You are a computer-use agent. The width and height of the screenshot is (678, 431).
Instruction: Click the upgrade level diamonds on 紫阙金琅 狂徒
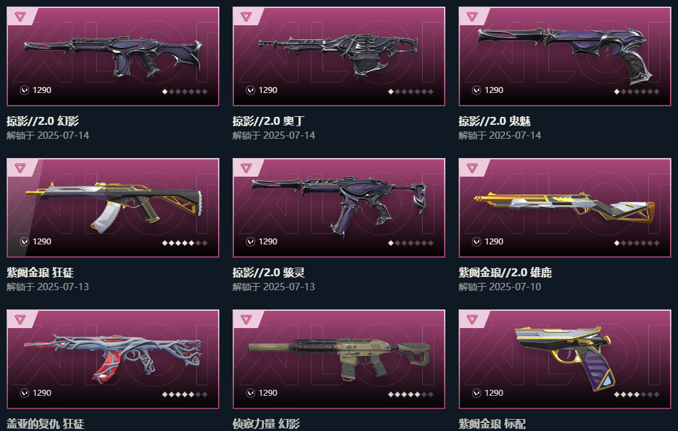pyautogui.click(x=185, y=243)
